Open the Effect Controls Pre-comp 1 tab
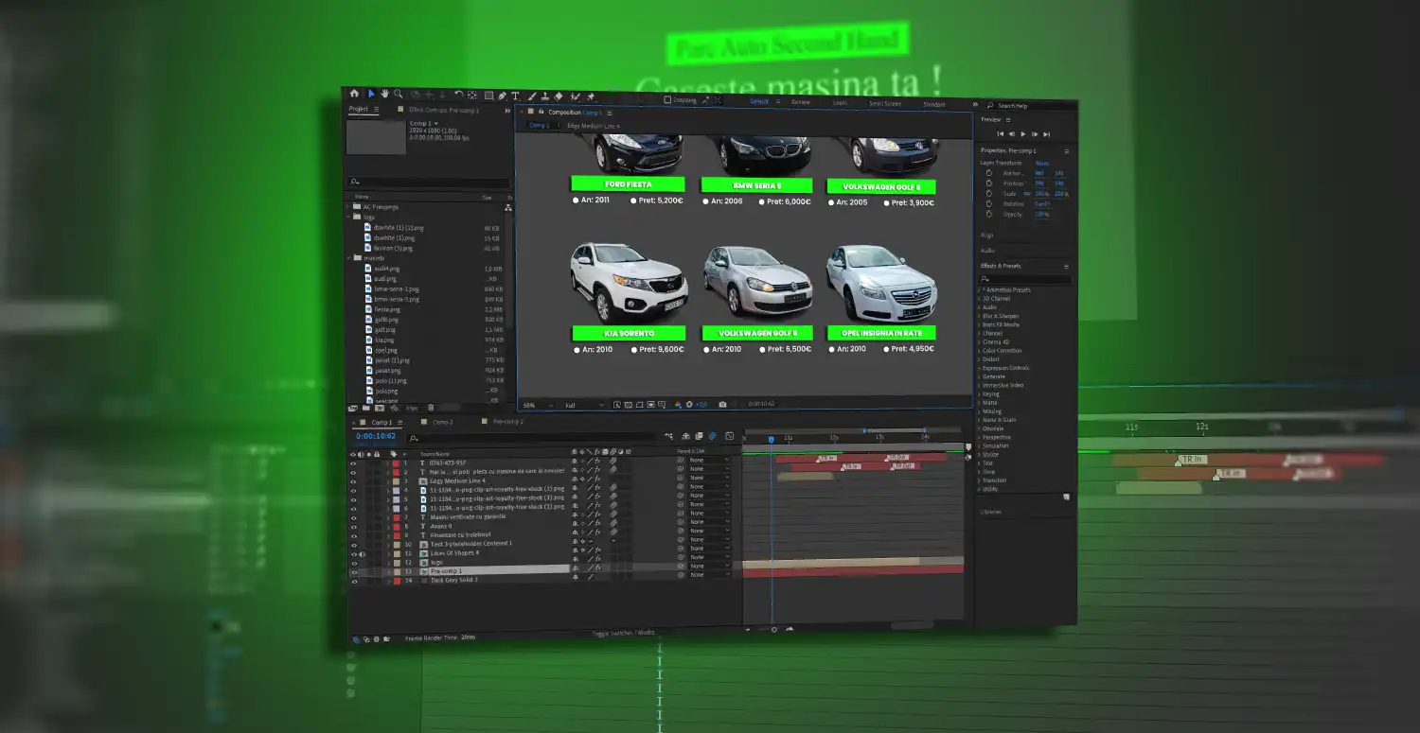1420x733 pixels. click(x=443, y=111)
